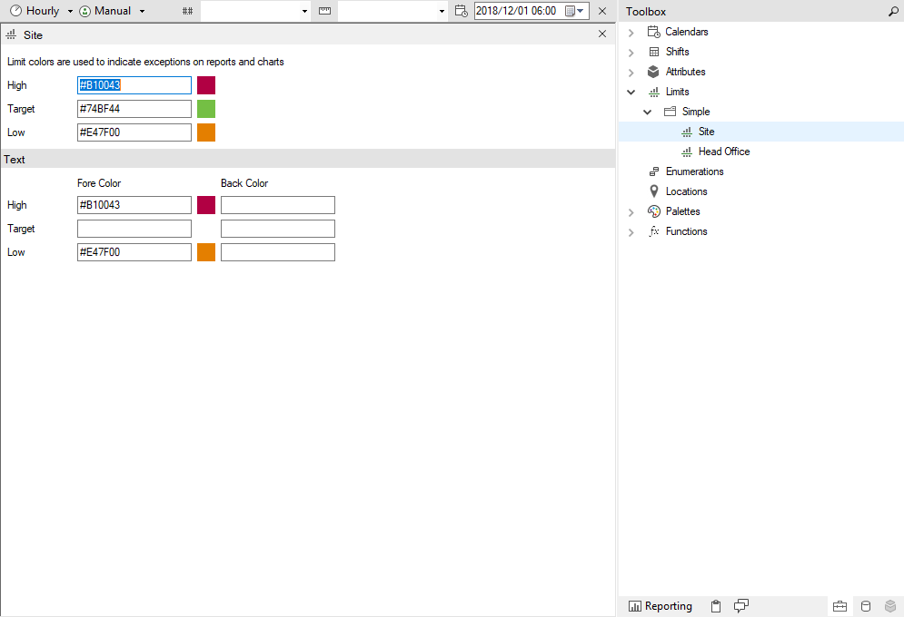Viewport: 904px width, 617px height.
Task: Click the Text Target back color field
Action: click(278, 229)
